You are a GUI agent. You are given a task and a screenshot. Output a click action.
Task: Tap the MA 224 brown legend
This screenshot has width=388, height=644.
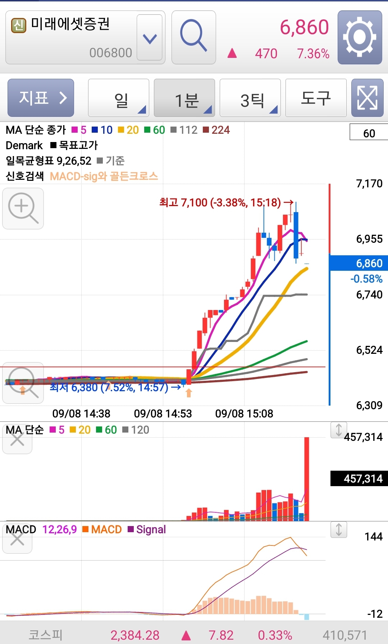tap(216, 130)
